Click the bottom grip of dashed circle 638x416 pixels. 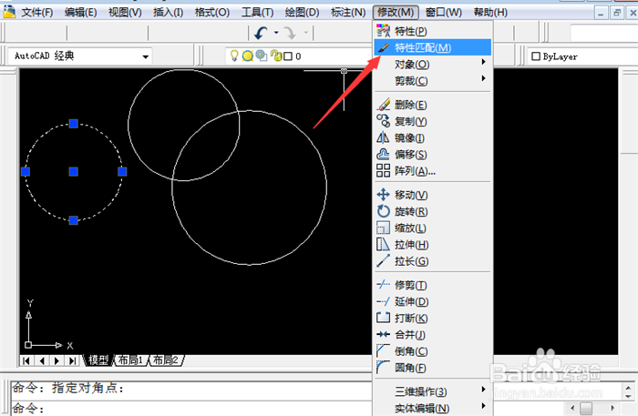(73, 220)
